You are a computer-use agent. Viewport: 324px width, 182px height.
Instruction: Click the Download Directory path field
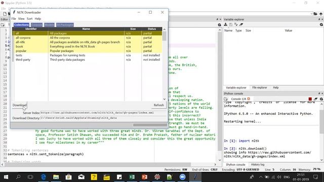click(103, 118)
